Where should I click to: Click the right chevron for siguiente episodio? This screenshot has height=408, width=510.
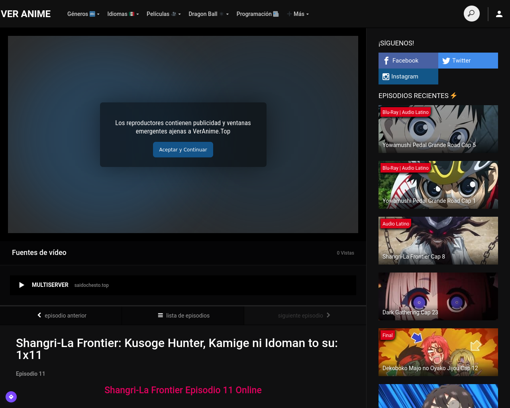[328, 315]
